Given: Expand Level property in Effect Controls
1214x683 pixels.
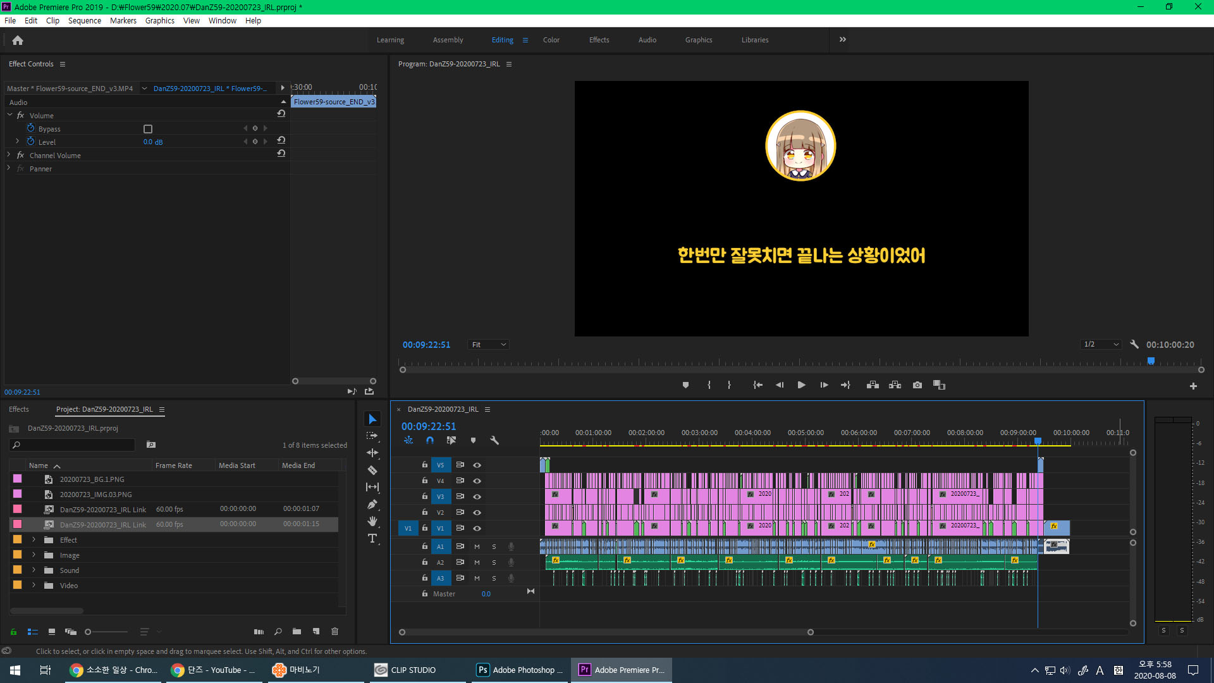Looking at the screenshot, I should 18,142.
